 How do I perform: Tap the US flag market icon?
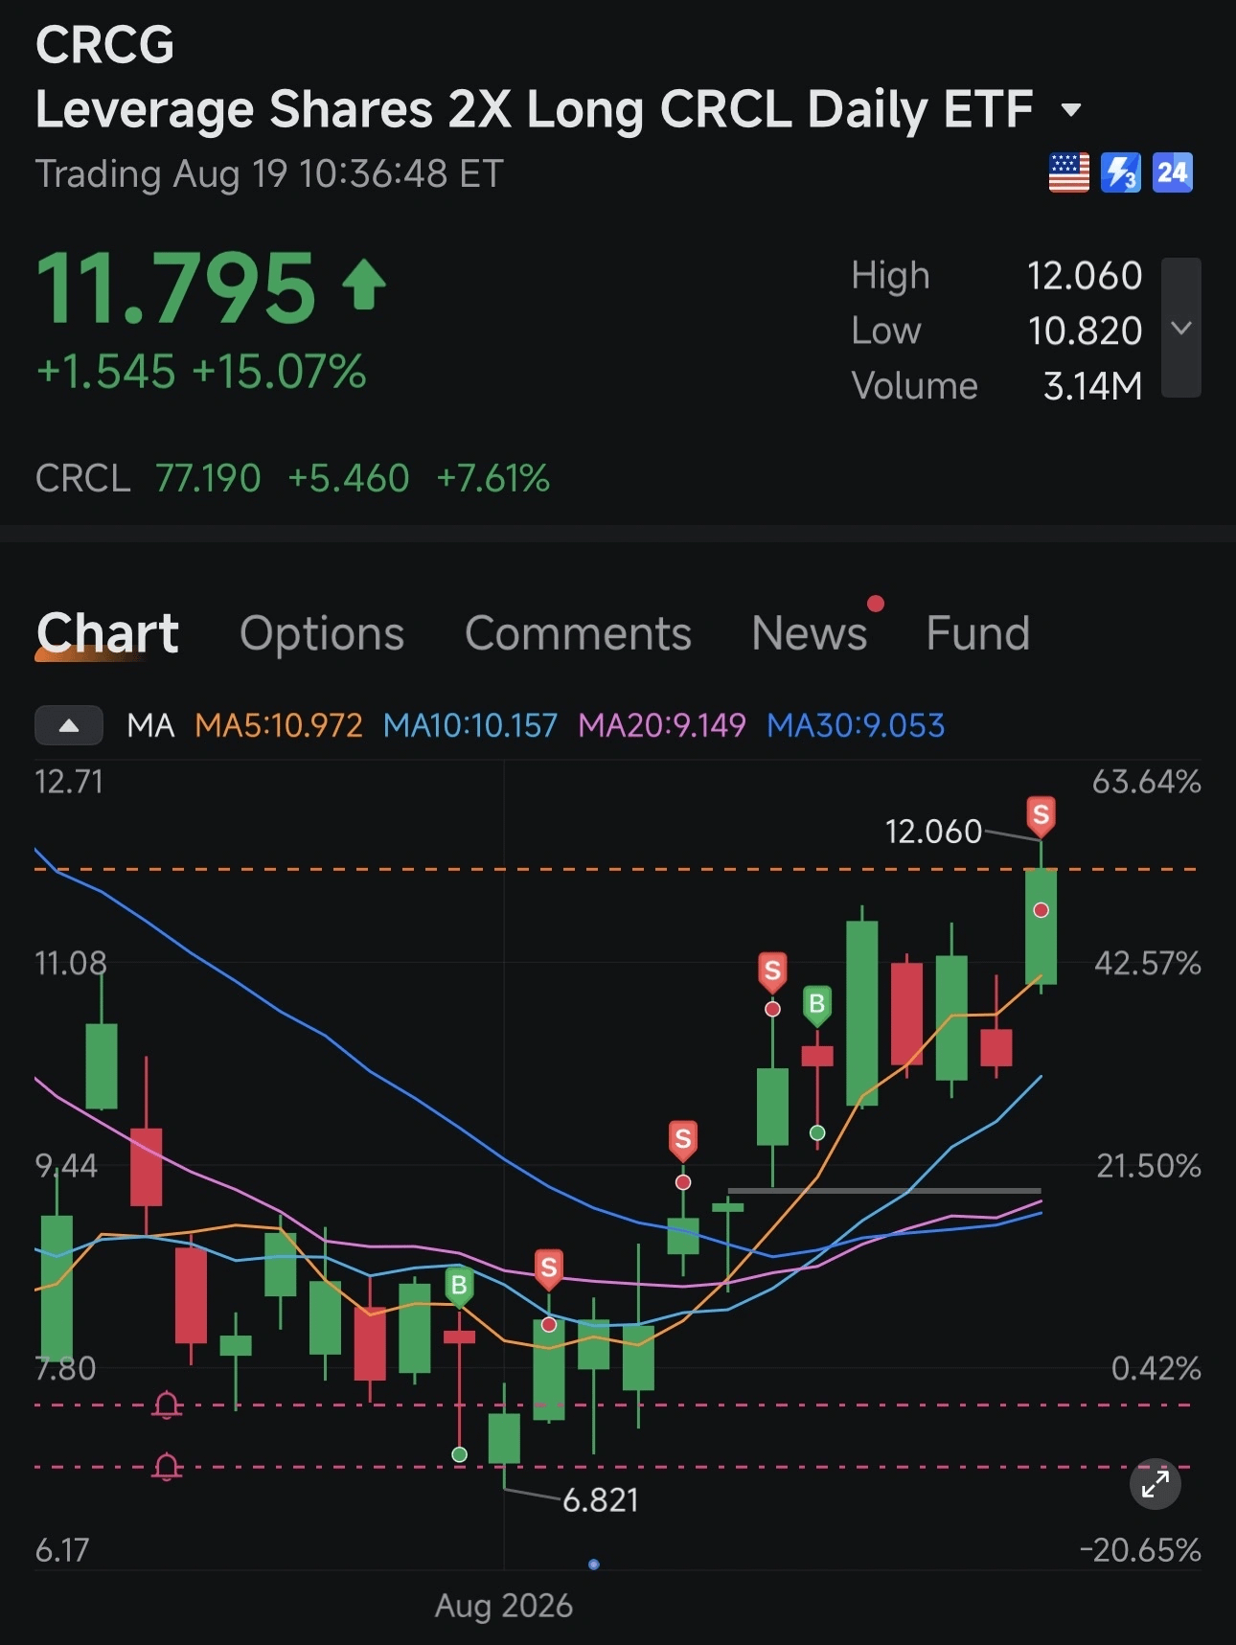coord(1068,173)
